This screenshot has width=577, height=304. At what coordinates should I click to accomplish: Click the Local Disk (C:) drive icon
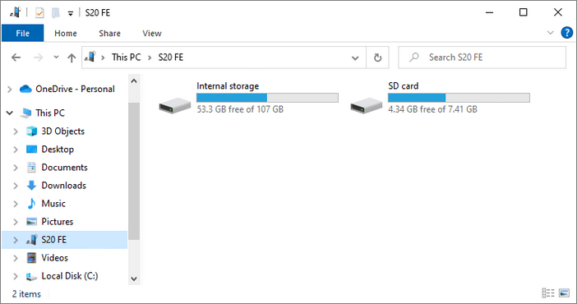[x=32, y=277]
